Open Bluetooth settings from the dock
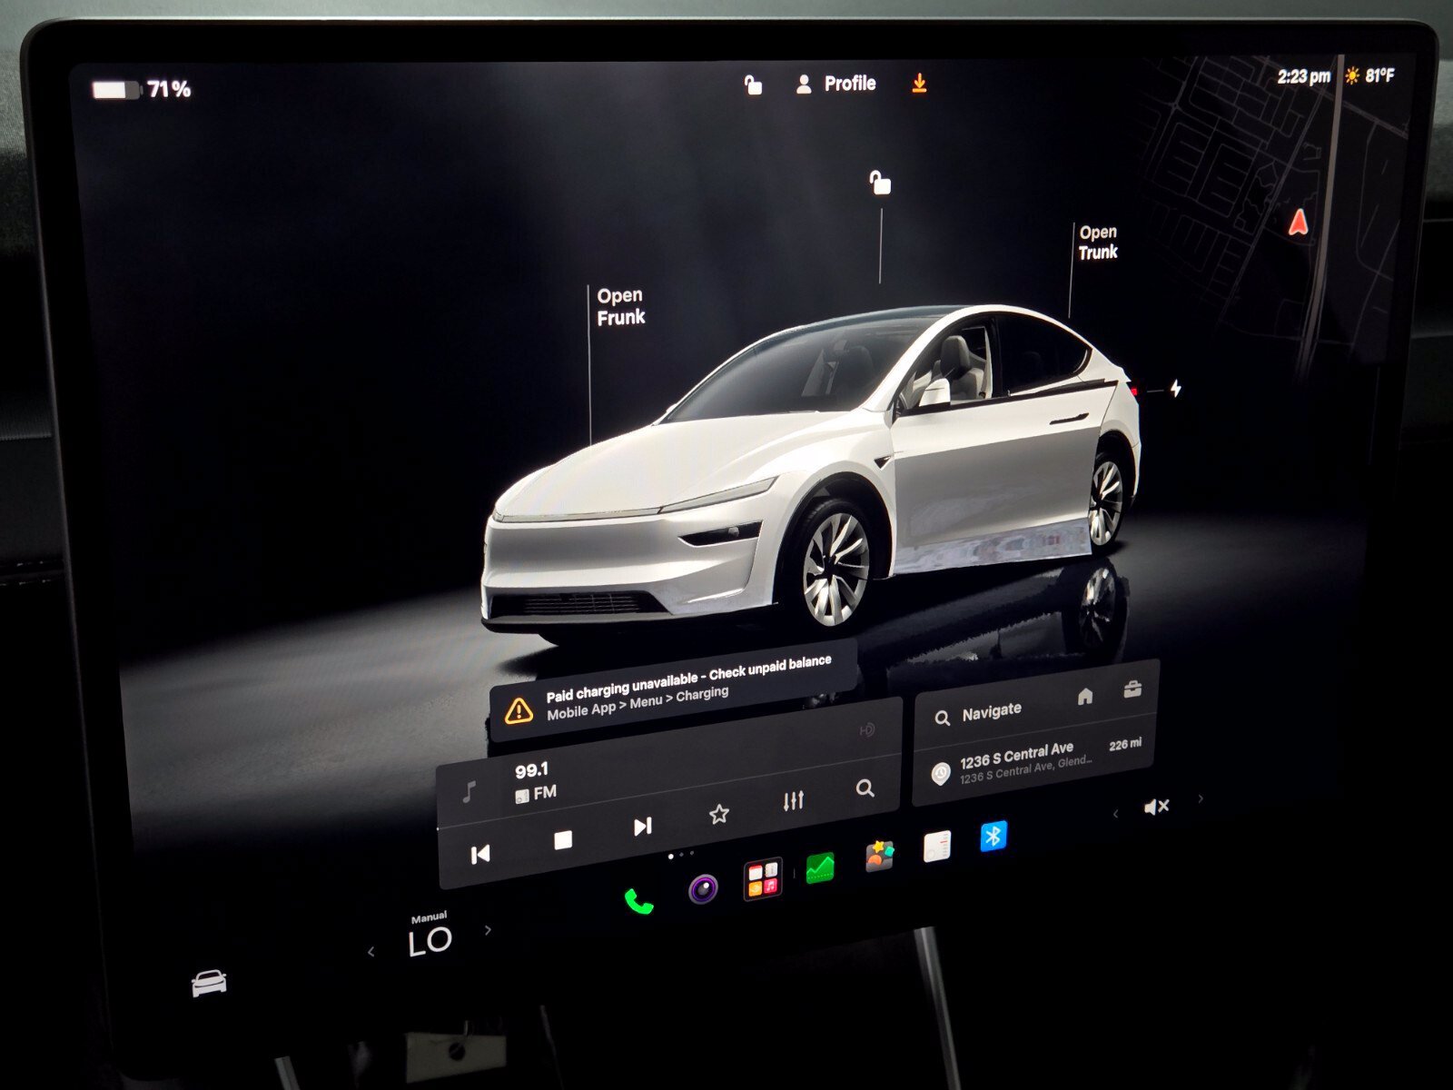 coord(993,835)
